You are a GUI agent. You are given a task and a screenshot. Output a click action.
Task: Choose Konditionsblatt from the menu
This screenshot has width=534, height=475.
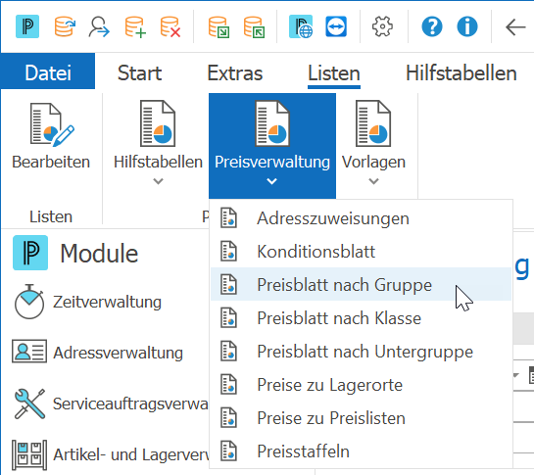pyautogui.click(x=361, y=252)
